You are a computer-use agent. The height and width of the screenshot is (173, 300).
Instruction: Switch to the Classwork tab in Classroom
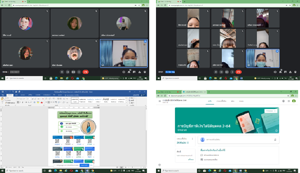coord(223,101)
